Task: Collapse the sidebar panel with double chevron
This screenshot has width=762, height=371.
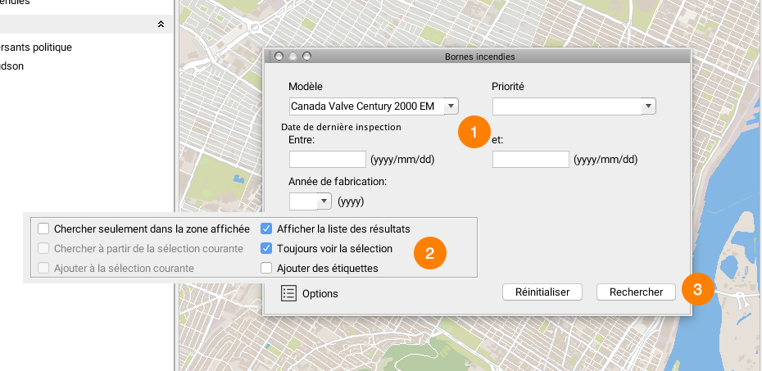Action: click(161, 25)
